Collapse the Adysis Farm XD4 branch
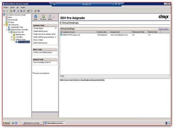 (9, 32)
